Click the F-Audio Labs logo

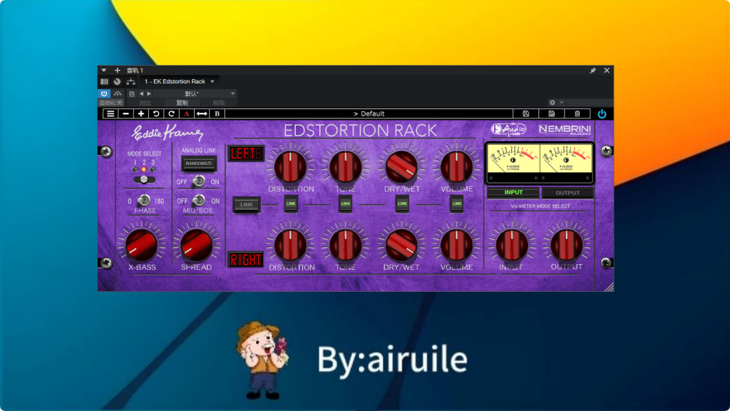[508, 129]
